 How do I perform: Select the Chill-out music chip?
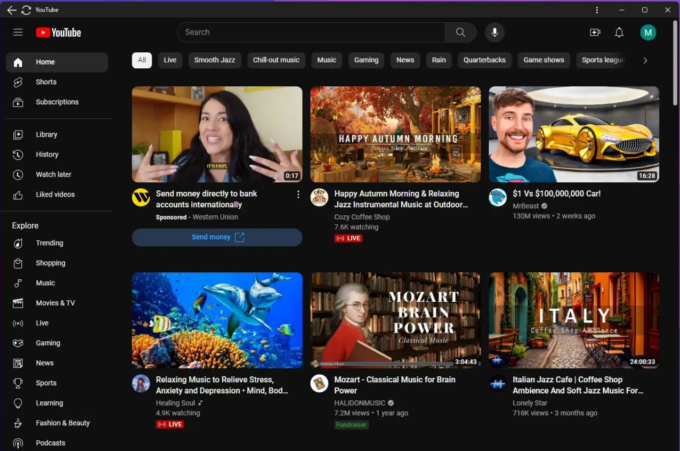[x=276, y=60]
